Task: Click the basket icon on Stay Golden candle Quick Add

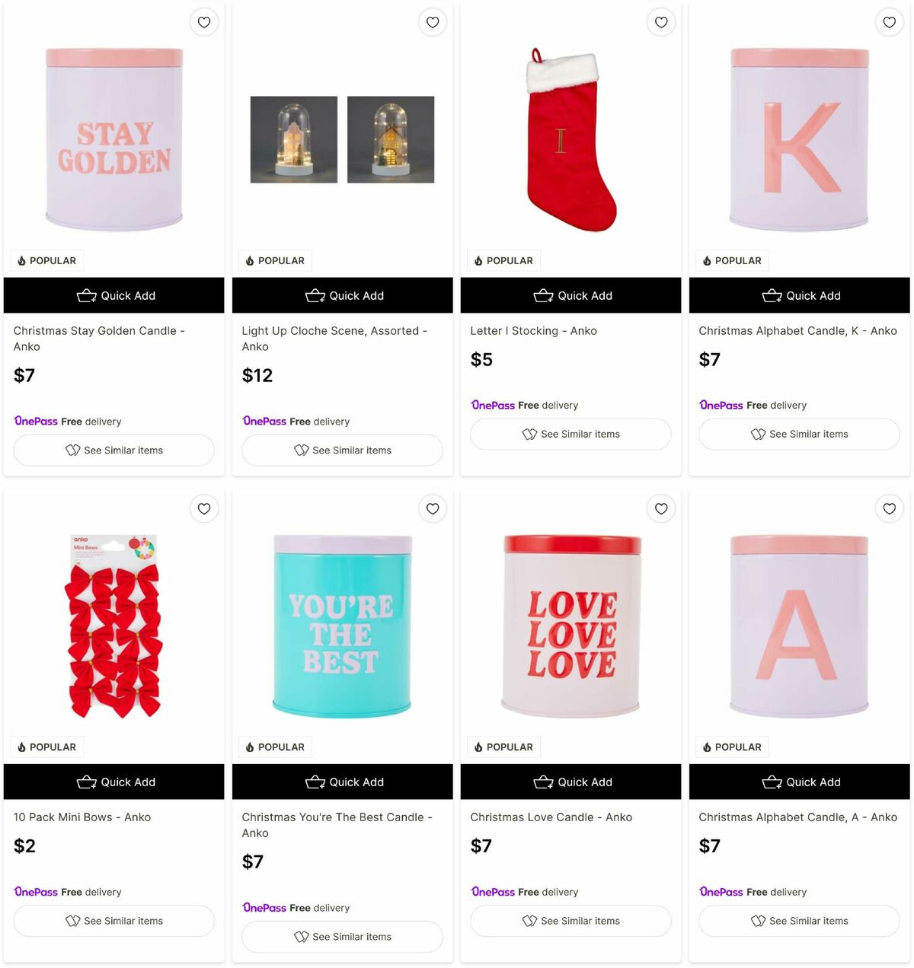Action: pyautogui.click(x=87, y=295)
